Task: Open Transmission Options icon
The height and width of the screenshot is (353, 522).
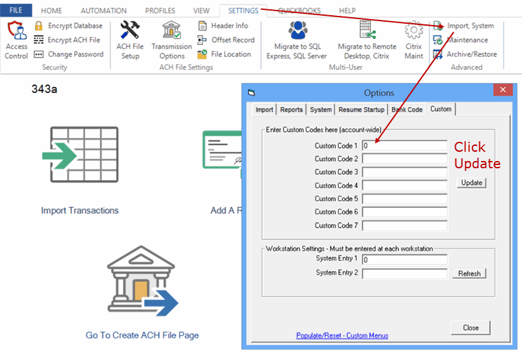Action: click(172, 30)
